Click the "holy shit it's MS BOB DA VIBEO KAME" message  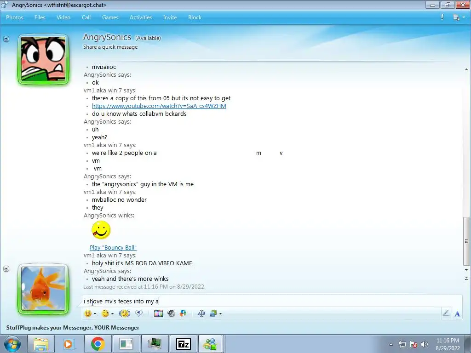click(x=142, y=263)
